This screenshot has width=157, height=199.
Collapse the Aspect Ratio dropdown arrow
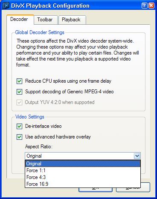click(137, 156)
